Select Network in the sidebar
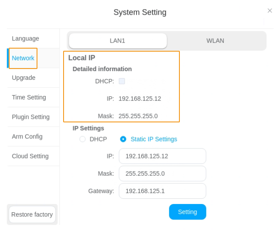The image size is (280, 230). [23, 58]
